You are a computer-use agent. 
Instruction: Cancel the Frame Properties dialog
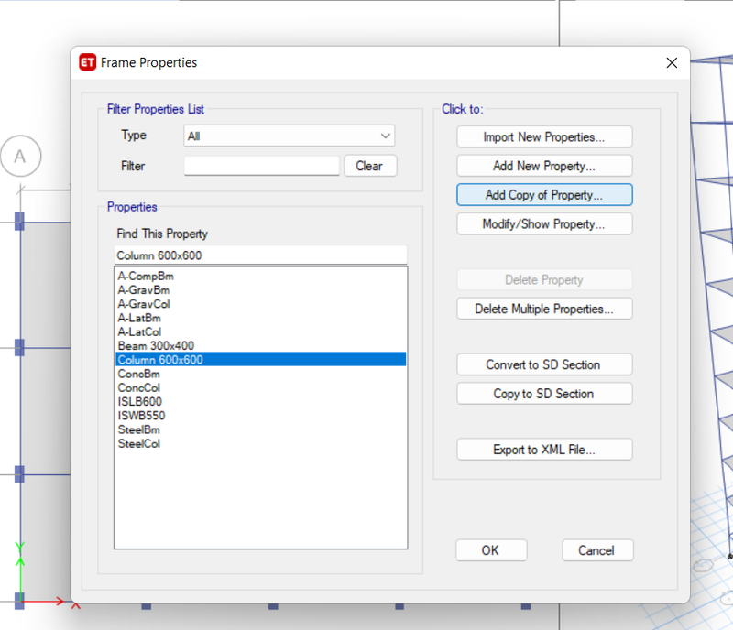(597, 550)
